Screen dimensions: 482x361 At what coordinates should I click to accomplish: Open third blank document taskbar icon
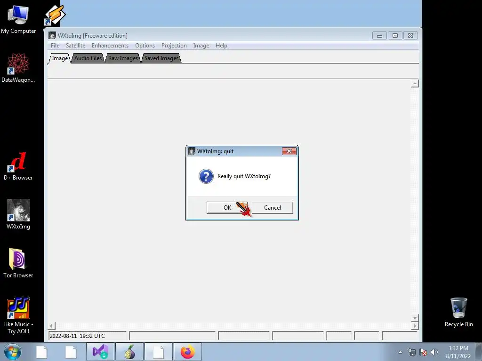(x=159, y=352)
